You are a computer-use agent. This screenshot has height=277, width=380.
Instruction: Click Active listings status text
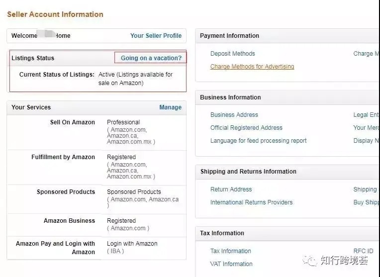(x=135, y=79)
